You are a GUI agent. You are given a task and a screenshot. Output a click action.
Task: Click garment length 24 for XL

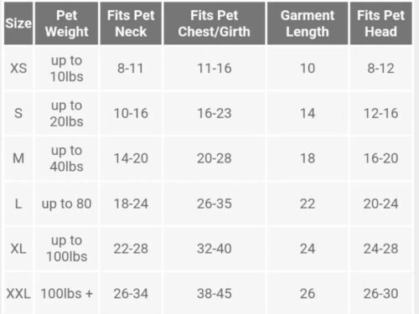tap(308, 249)
